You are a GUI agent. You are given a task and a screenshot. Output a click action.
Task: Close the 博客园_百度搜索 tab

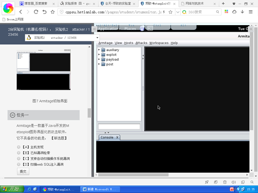54,4
